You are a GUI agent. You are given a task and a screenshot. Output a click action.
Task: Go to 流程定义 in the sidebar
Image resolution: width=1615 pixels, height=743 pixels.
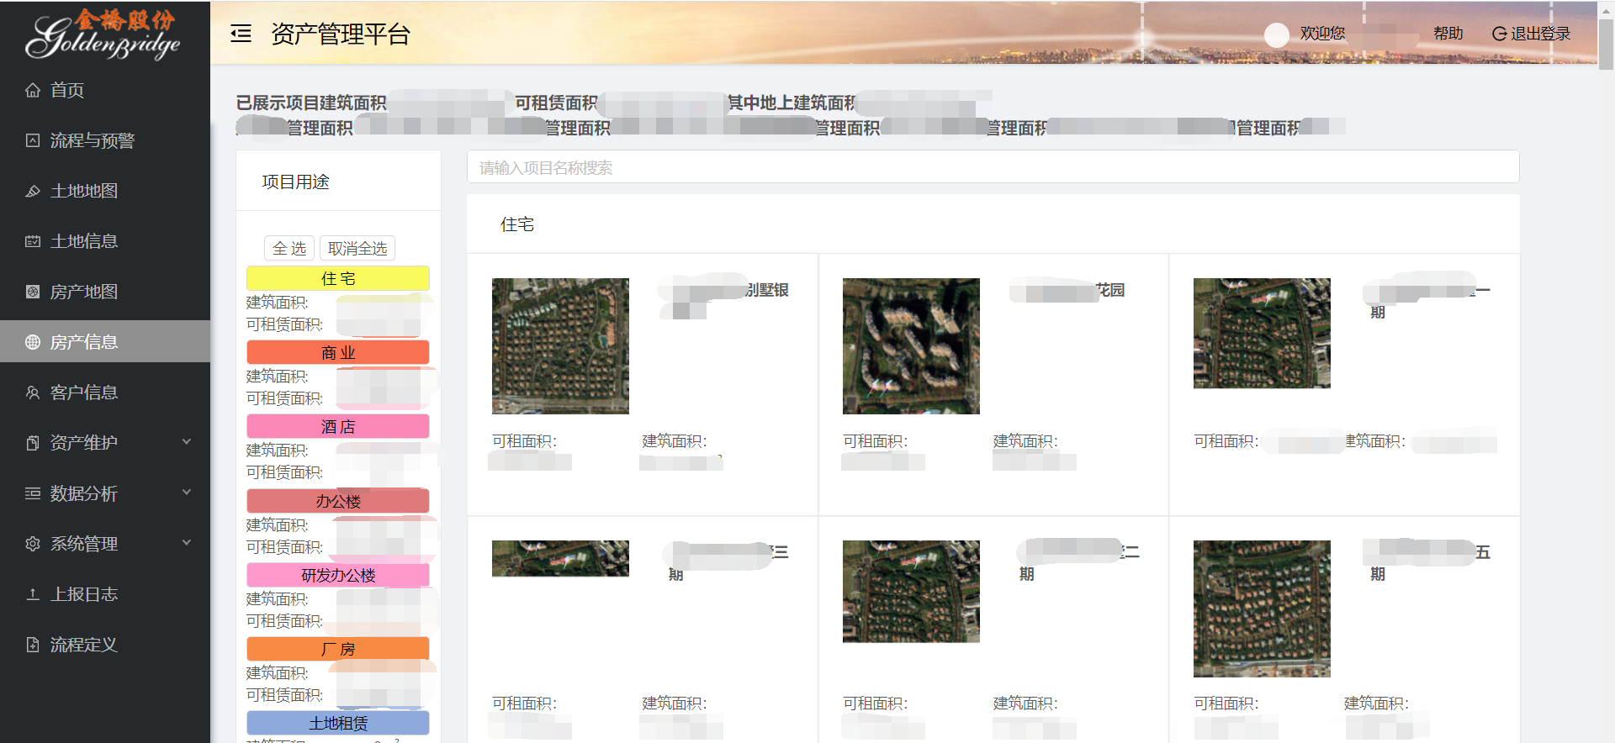[x=105, y=645]
